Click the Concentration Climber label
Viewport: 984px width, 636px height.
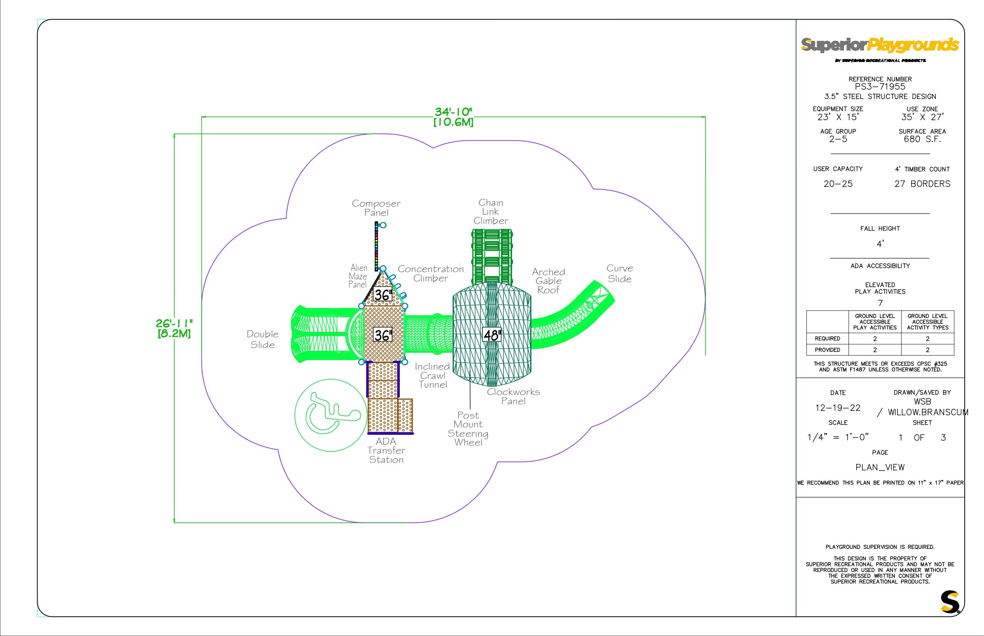[430, 273]
